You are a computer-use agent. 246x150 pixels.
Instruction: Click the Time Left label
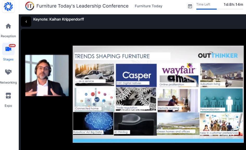point(203,4)
